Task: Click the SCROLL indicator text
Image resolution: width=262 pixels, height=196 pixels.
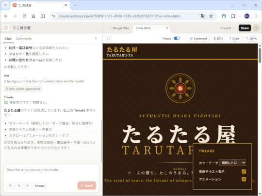Action: (180, 169)
